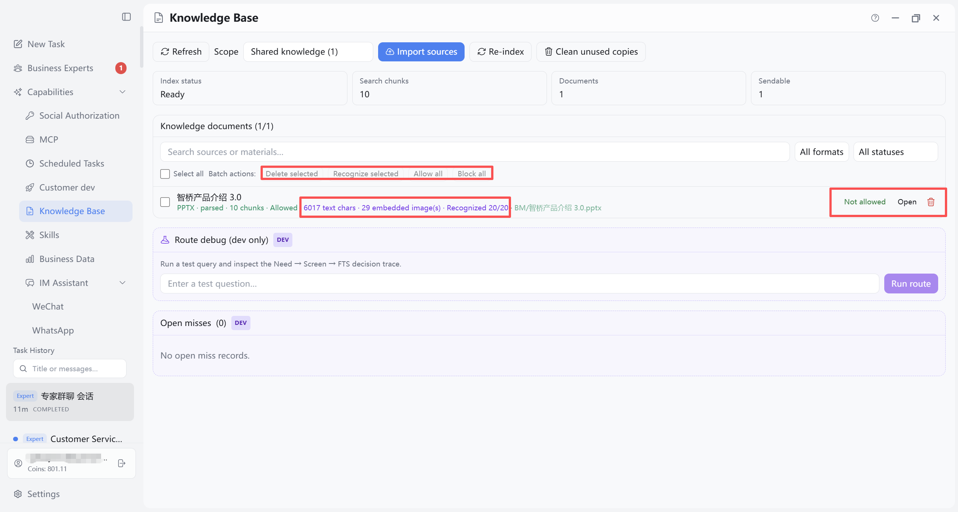Image resolution: width=958 pixels, height=512 pixels.
Task: Click the DEV badge beside Route debug
Action: (283, 240)
